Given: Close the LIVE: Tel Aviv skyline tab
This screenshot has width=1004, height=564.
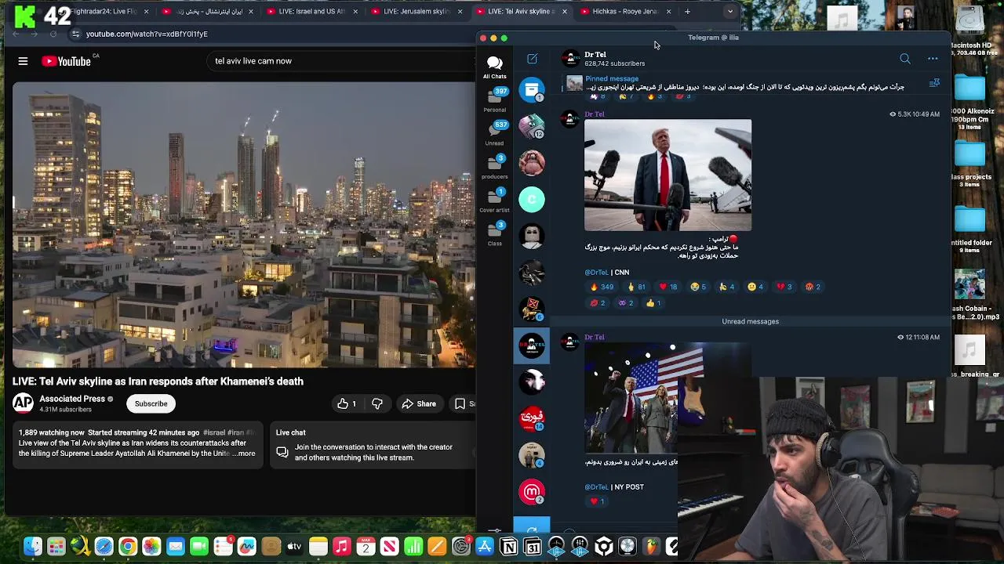Looking at the screenshot, I should point(564,12).
